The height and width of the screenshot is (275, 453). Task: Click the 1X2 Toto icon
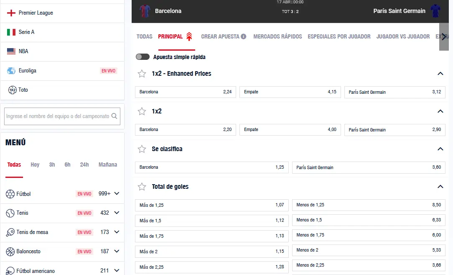coord(13,90)
